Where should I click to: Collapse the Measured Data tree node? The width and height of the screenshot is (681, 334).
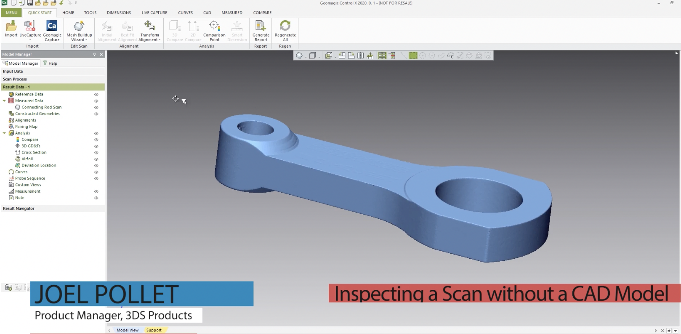(4, 101)
